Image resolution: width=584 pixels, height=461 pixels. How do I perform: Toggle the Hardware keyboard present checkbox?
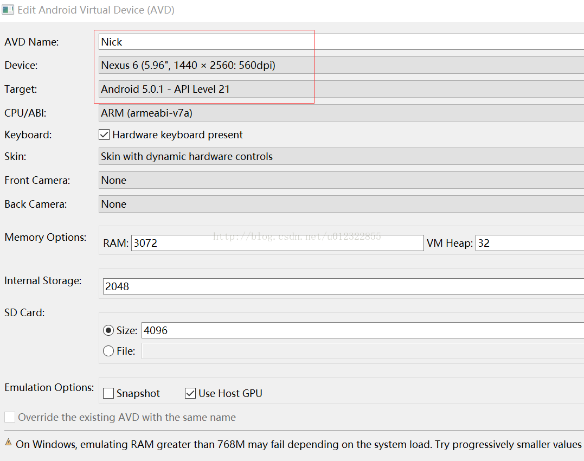(104, 135)
